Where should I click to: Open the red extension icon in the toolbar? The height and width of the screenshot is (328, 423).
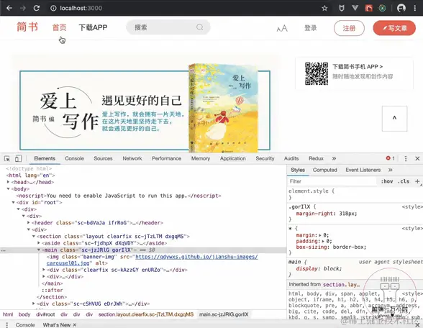point(369,8)
